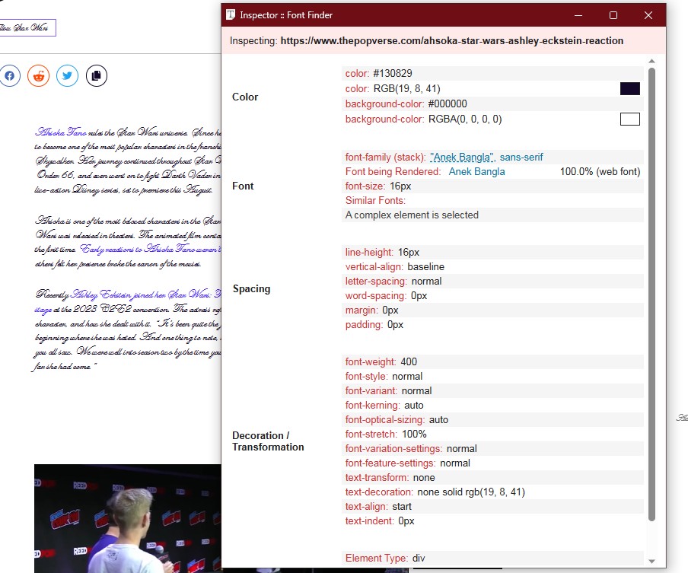Click the rendered font Anek Bangla link
This screenshot has width=688, height=573.
coord(476,171)
